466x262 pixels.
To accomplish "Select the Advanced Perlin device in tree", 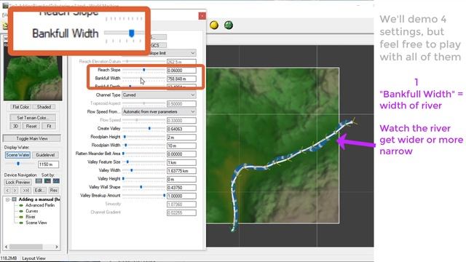I will click(40, 205).
